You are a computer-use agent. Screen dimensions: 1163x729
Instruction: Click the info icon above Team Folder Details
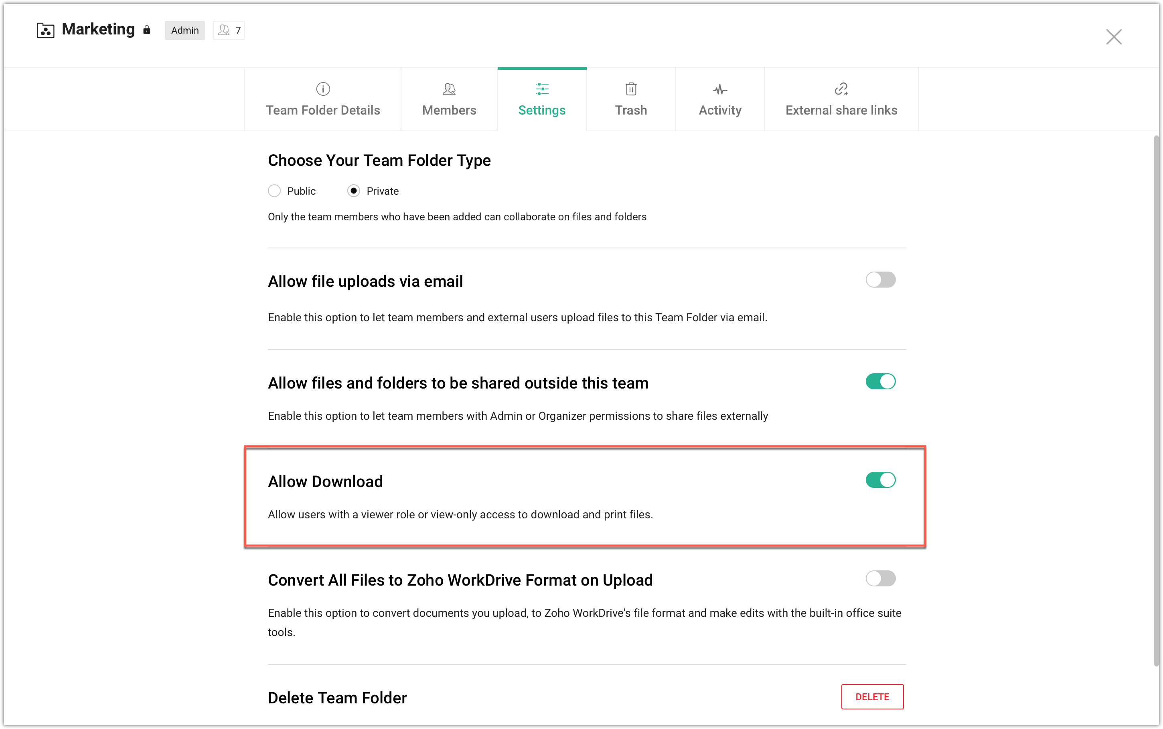click(323, 89)
